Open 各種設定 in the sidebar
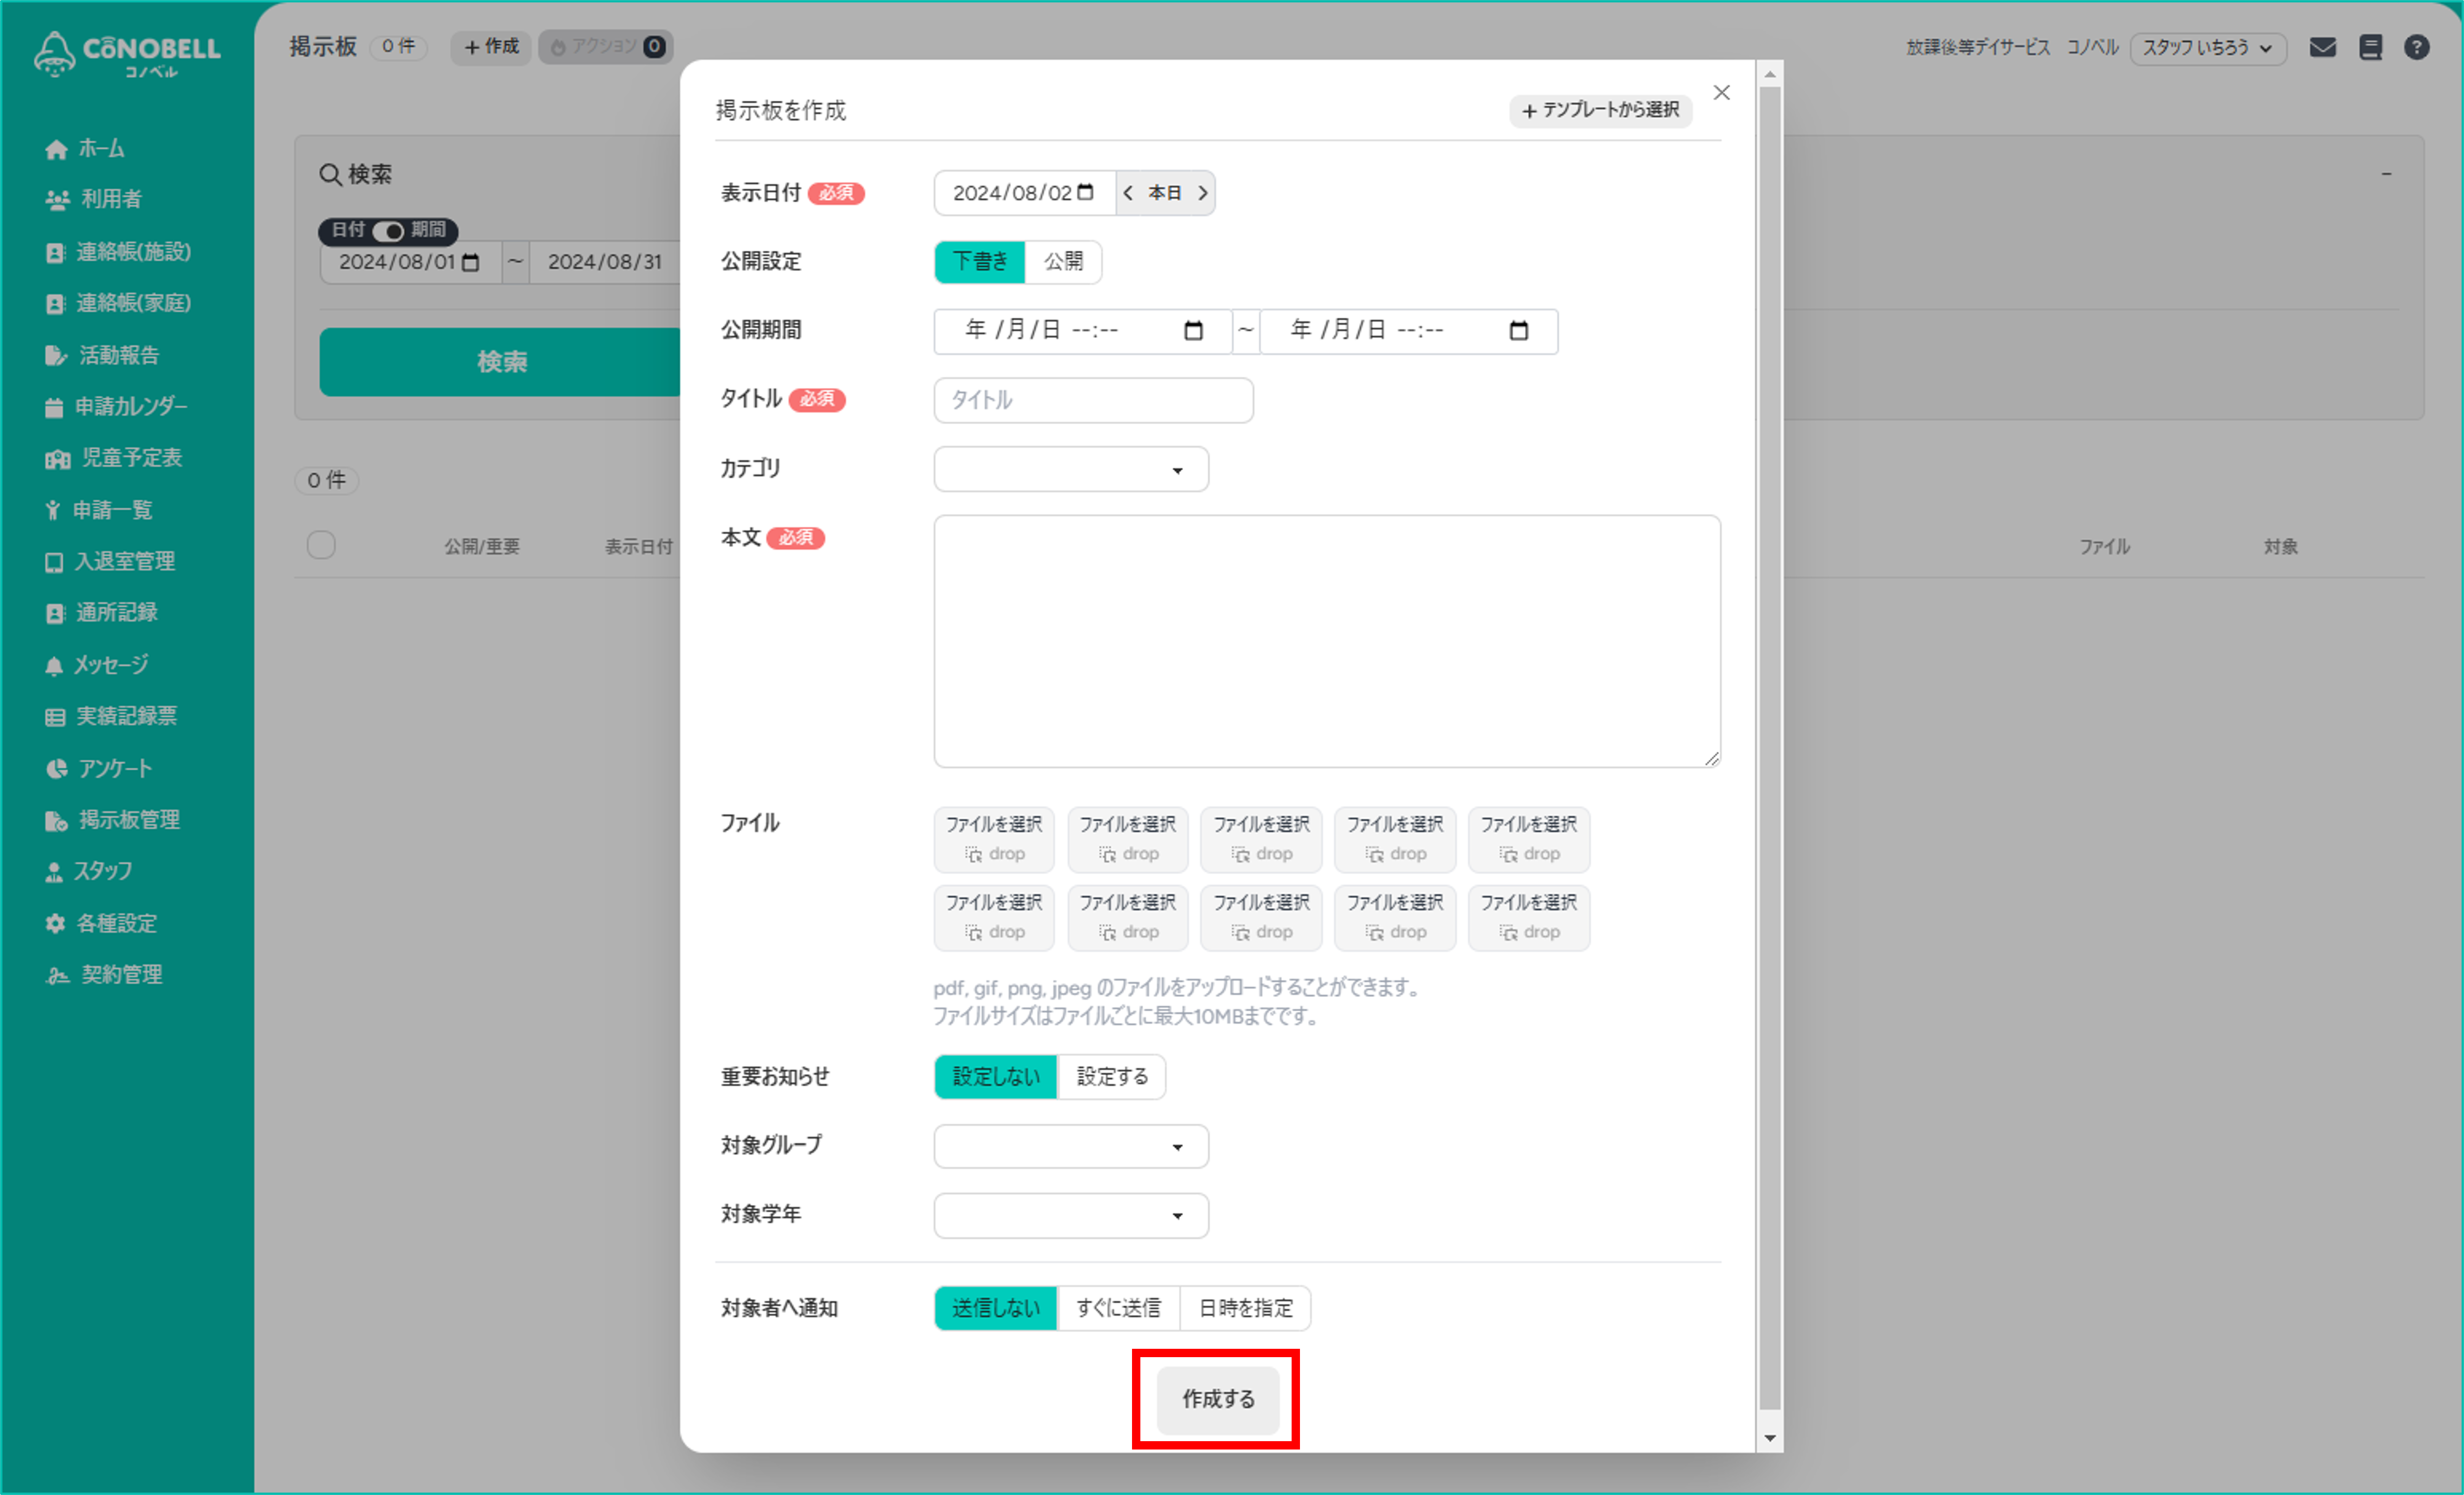Screen dimensions: 2464x1495 point(101,923)
